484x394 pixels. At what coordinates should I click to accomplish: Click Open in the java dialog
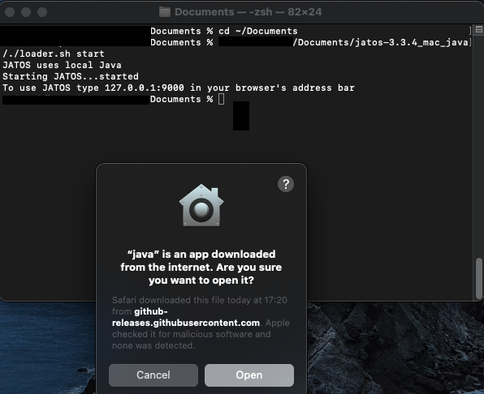point(249,375)
